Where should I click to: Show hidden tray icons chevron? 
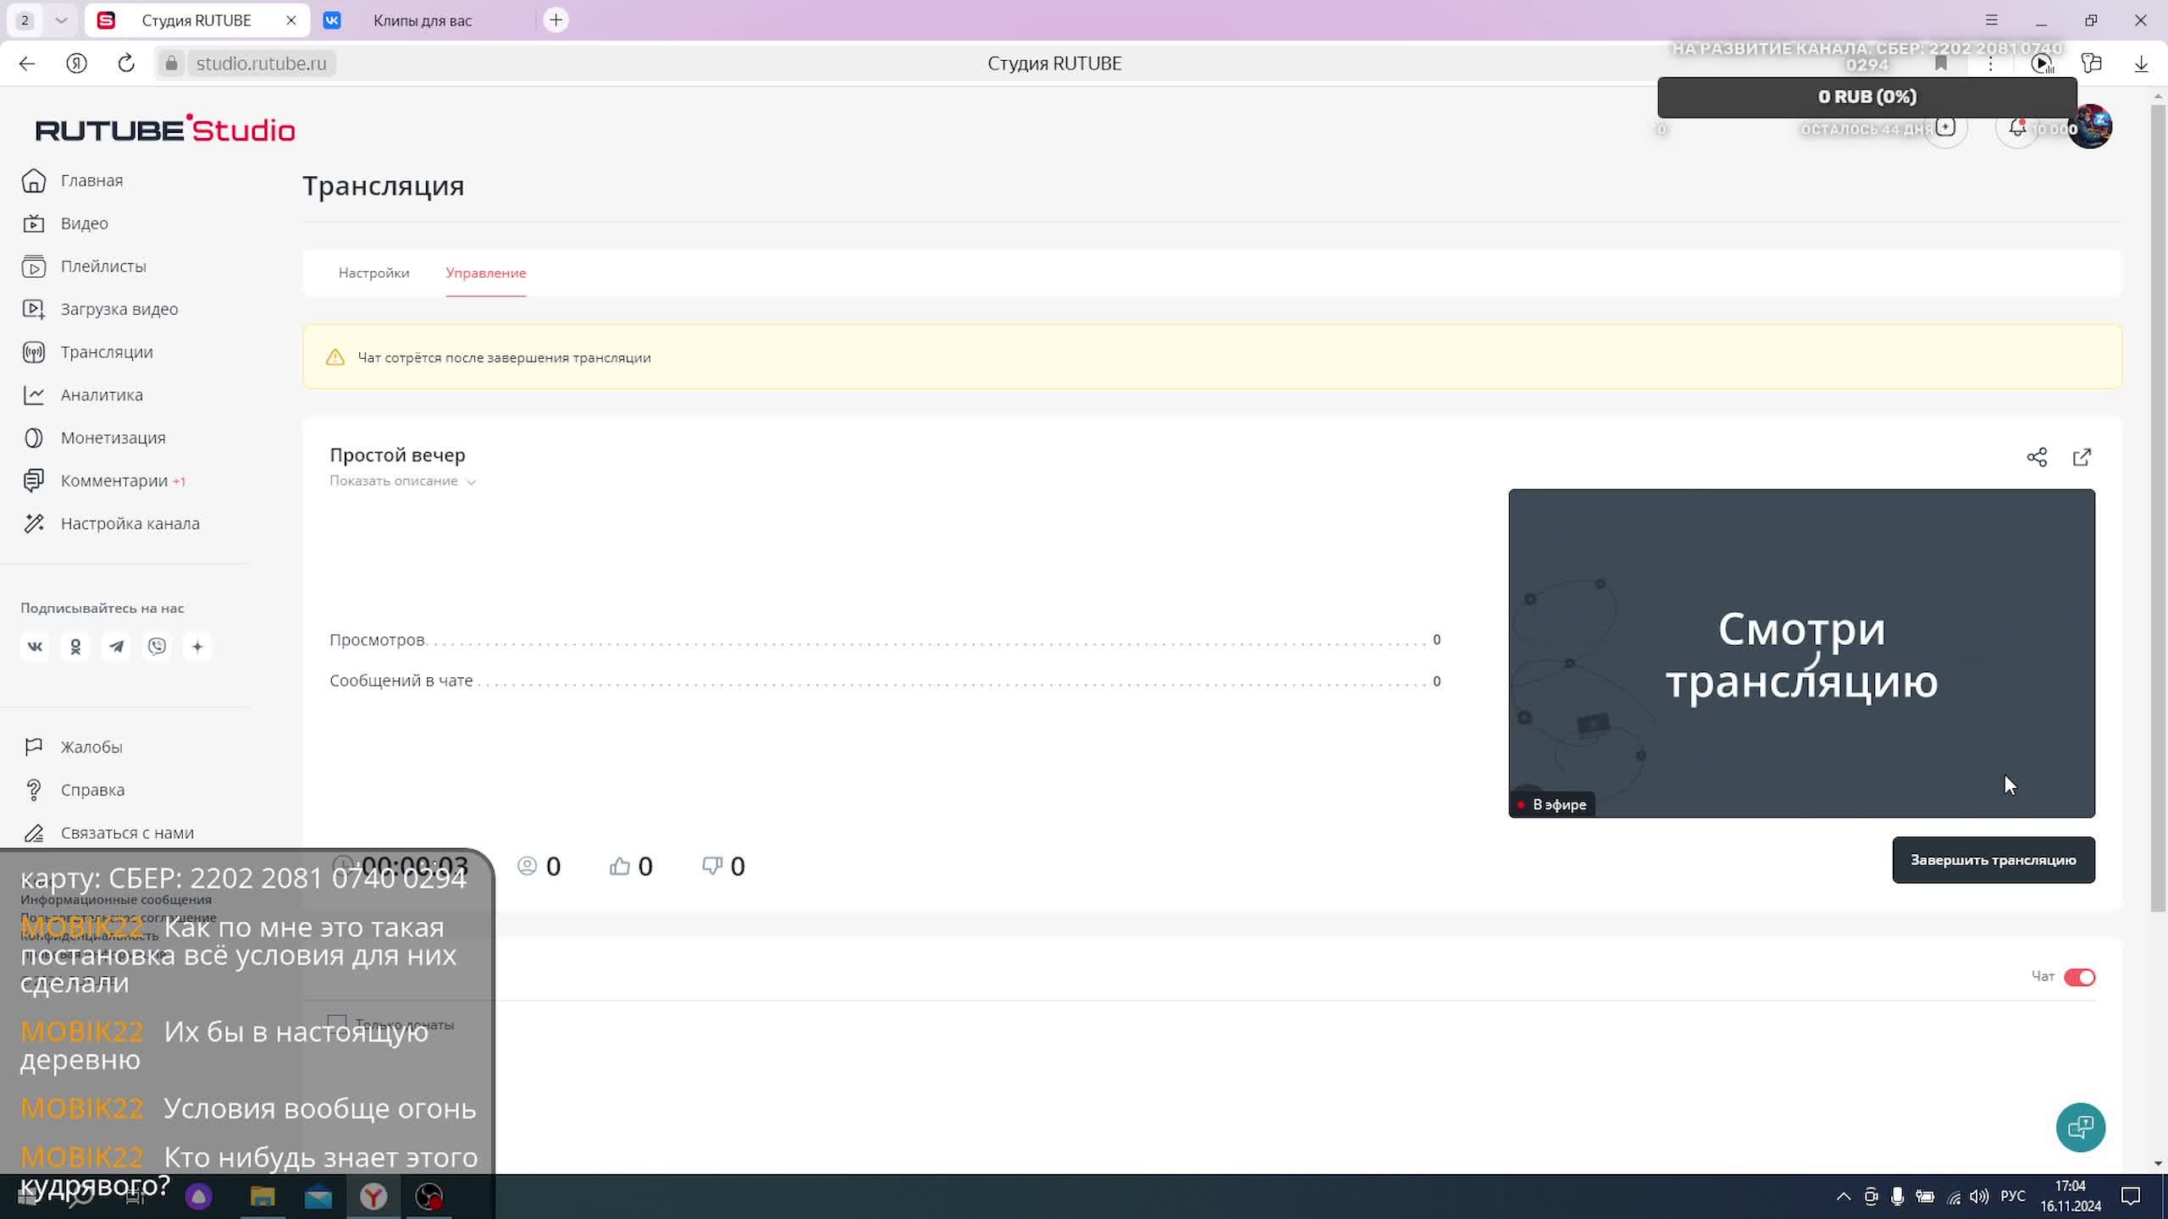tap(1844, 1196)
